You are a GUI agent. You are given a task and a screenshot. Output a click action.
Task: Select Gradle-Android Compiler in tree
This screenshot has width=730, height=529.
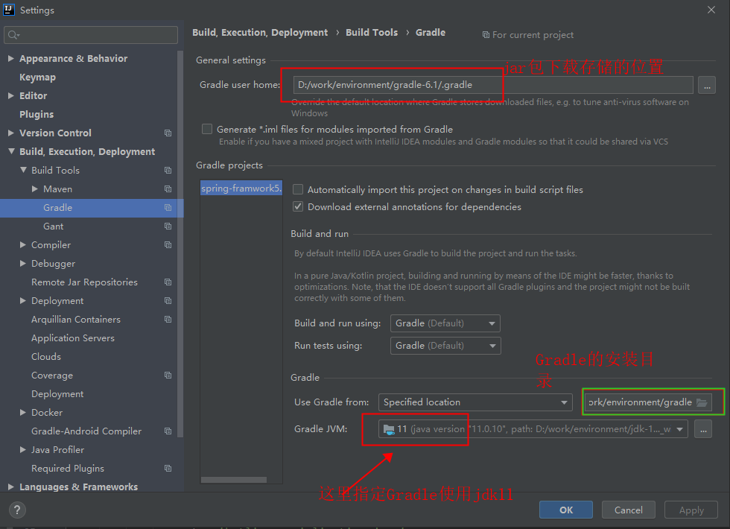point(86,431)
